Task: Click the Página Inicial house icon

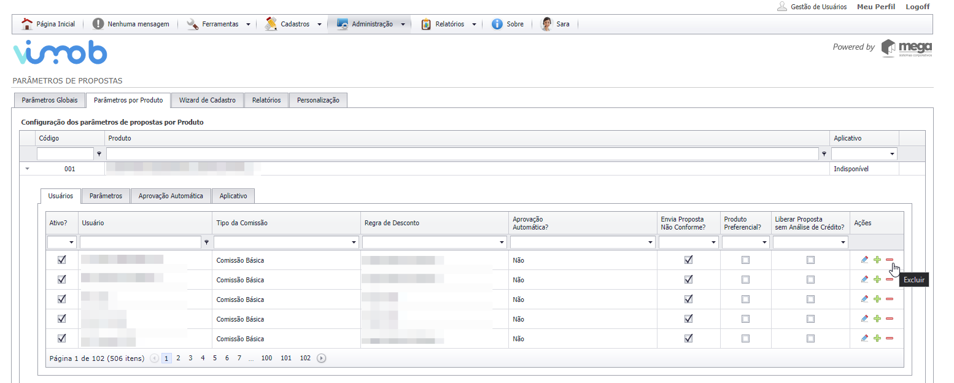Action: click(x=26, y=24)
